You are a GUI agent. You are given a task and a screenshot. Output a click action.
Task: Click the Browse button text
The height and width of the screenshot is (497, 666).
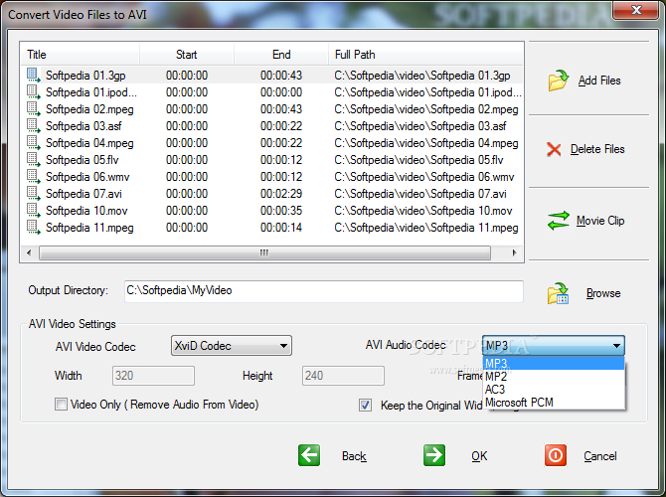(x=603, y=293)
